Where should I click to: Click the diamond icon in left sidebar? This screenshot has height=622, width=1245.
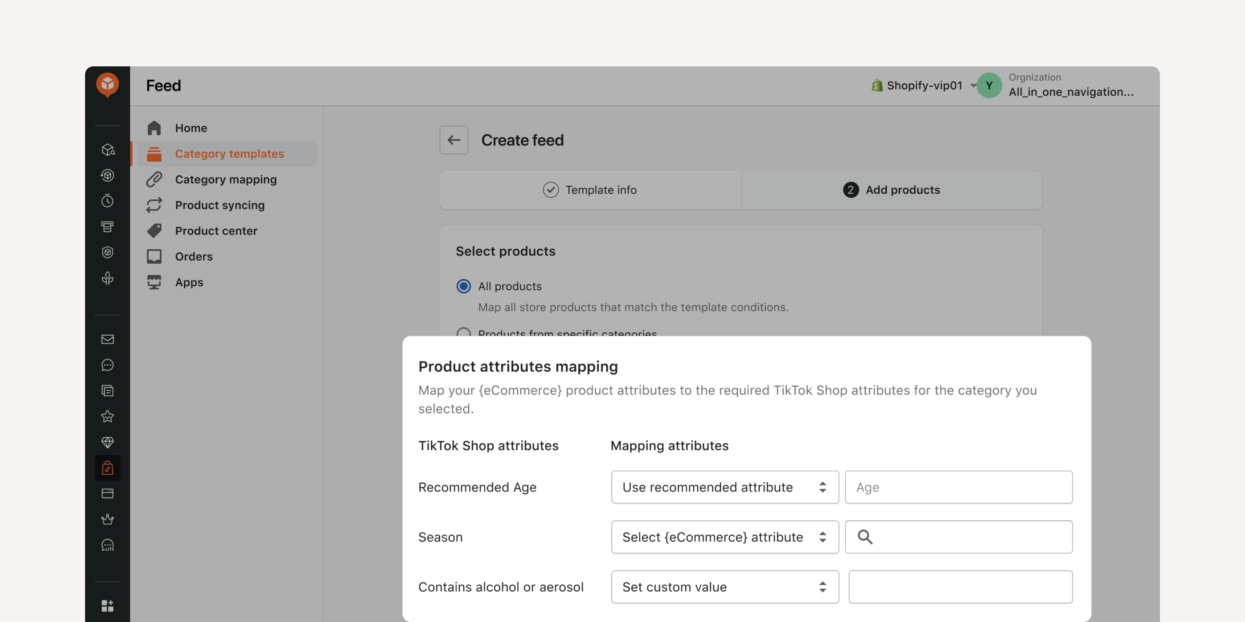pos(107,442)
